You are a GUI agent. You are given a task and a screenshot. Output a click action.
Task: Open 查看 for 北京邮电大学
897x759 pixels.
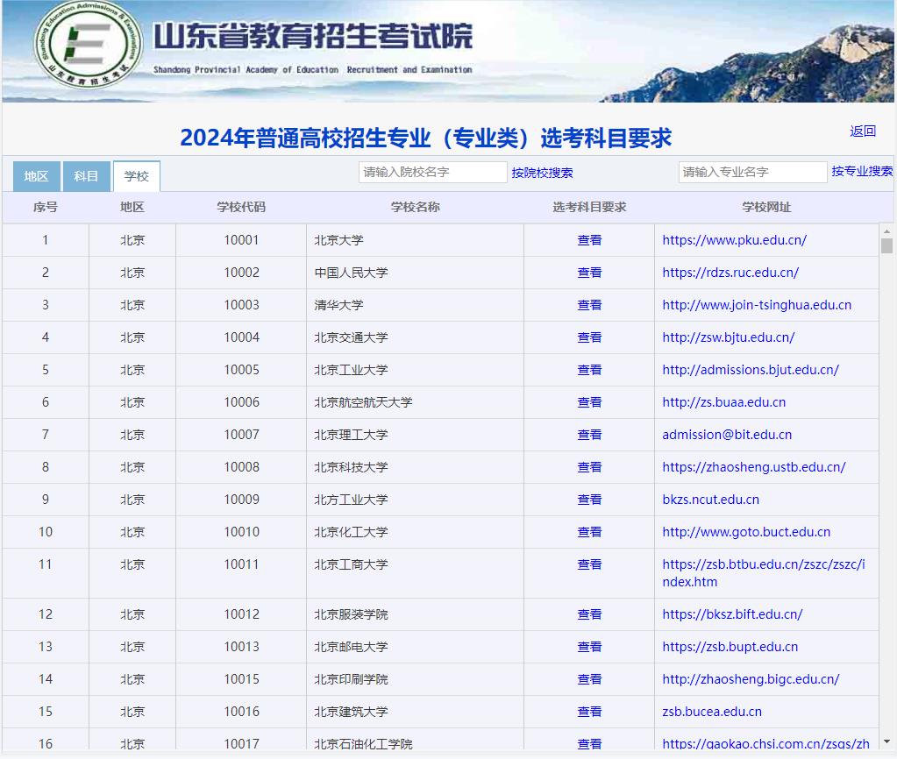click(x=589, y=647)
